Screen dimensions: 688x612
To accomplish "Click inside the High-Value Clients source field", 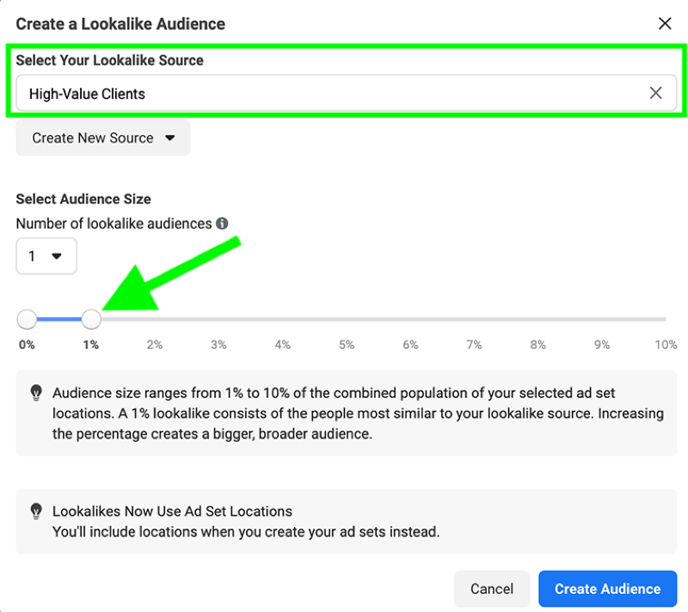I will [x=347, y=93].
